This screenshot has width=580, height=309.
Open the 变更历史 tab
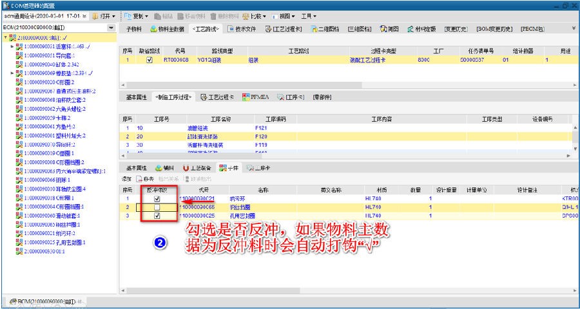point(457,28)
